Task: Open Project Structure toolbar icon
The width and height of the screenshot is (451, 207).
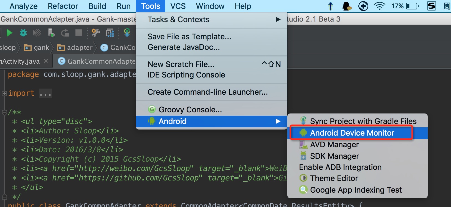Action: point(110,33)
